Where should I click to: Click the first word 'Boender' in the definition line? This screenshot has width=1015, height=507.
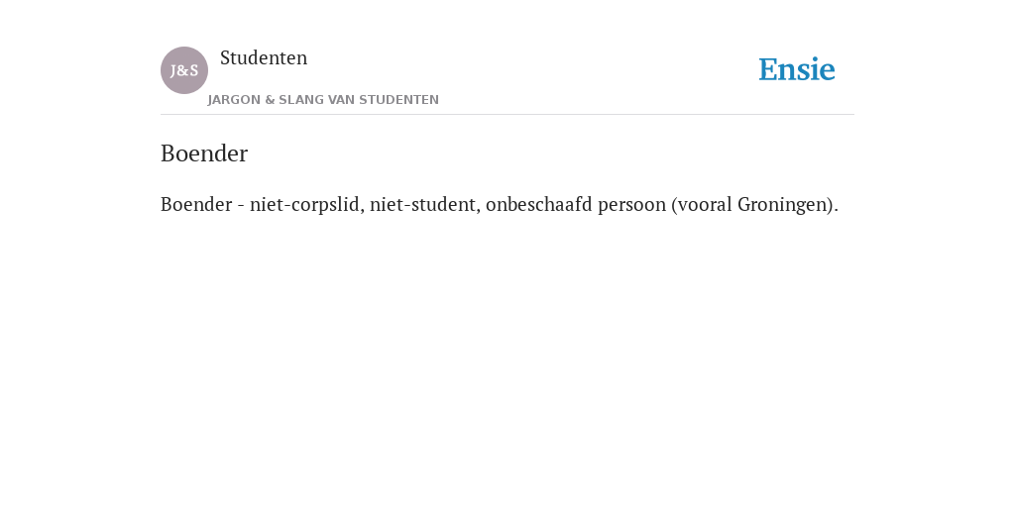[196, 204]
